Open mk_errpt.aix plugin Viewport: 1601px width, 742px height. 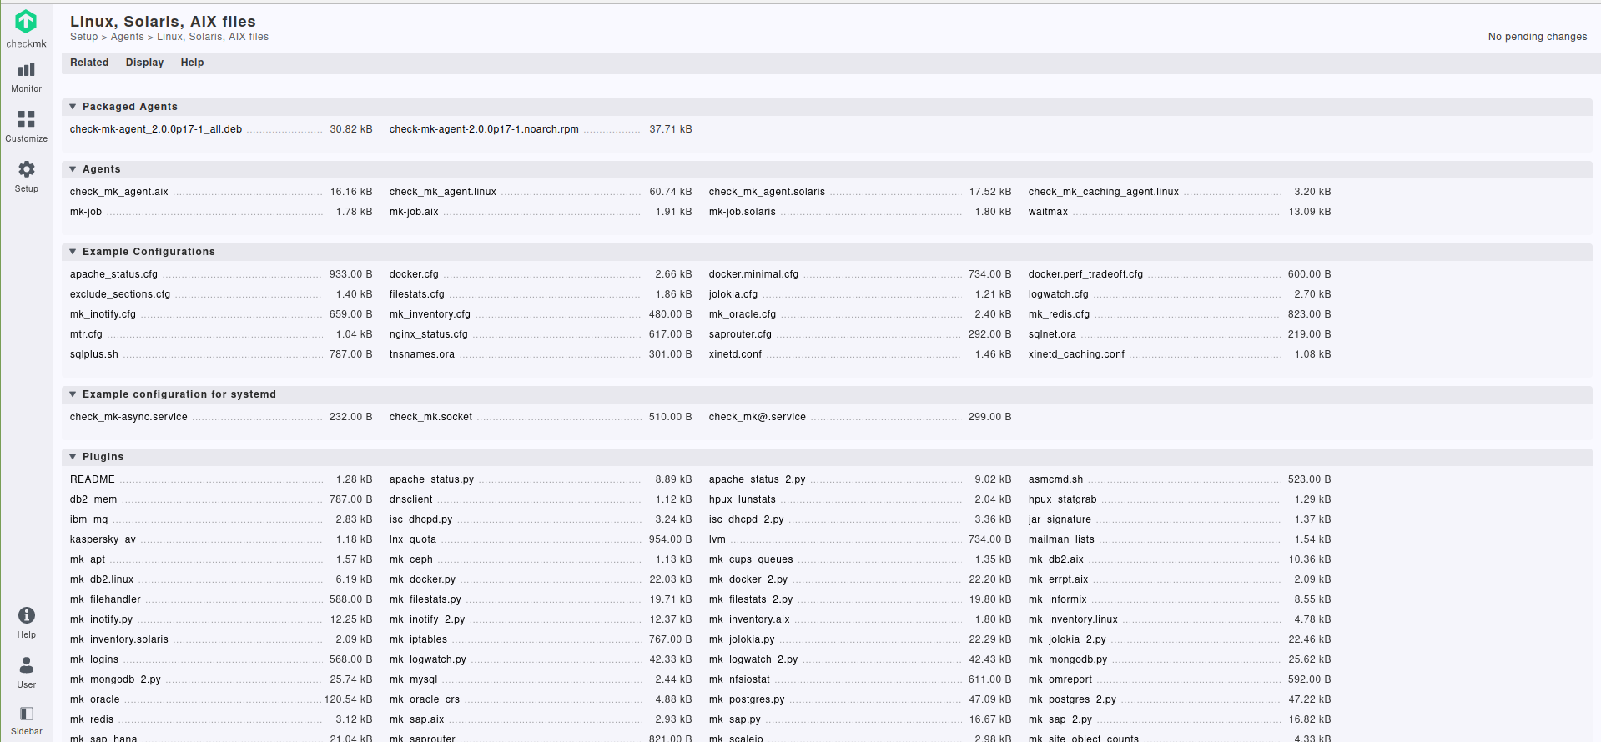coord(1058,579)
